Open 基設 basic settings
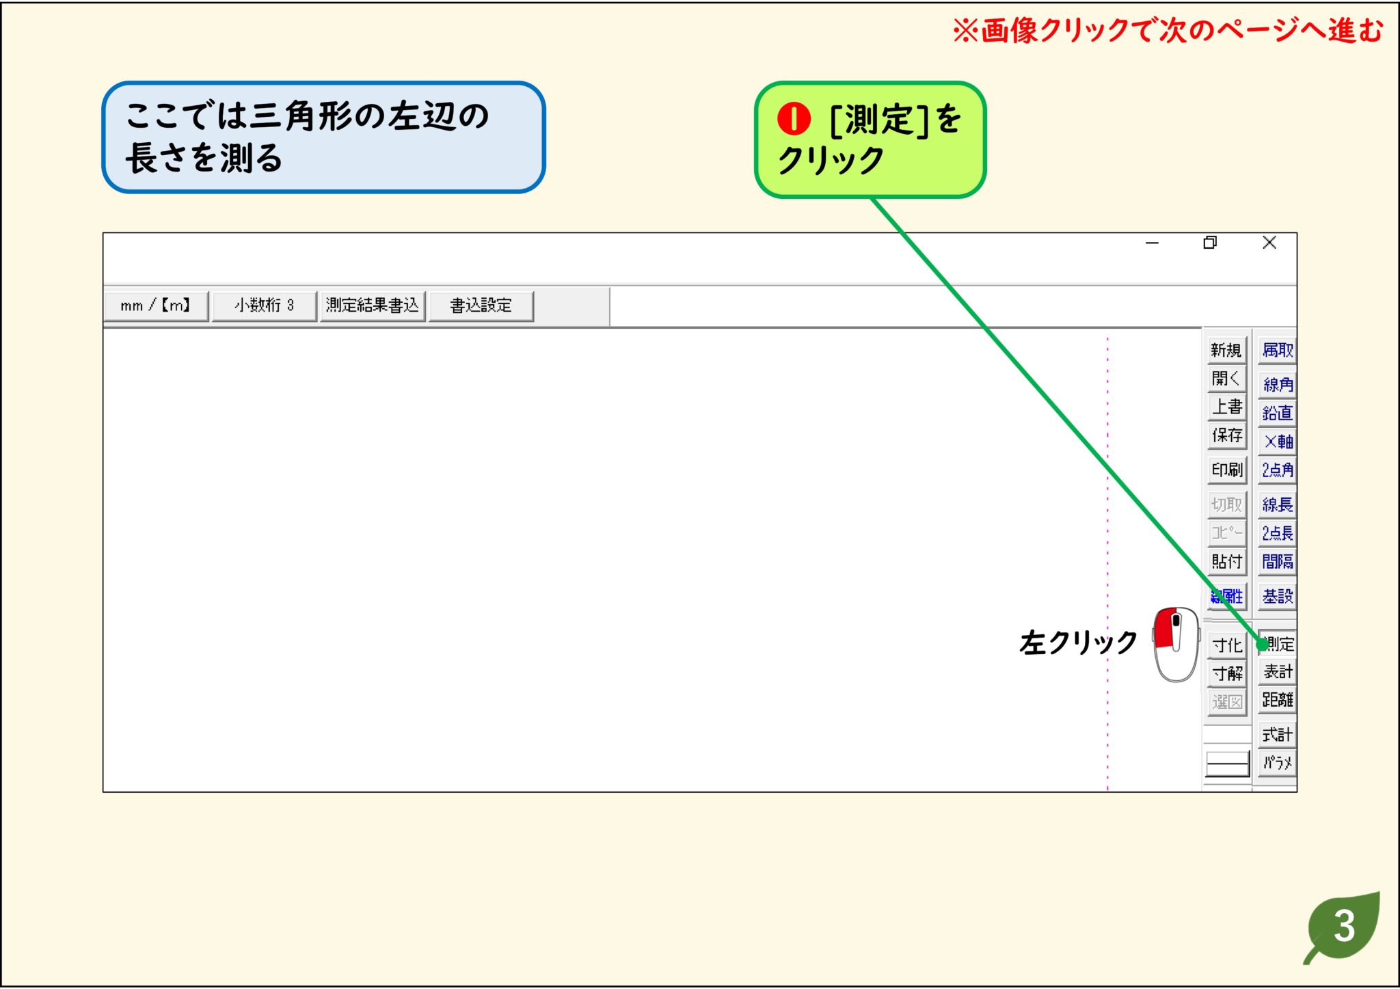Viewport: 1400px width, 989px height. tap(1278, 595)
